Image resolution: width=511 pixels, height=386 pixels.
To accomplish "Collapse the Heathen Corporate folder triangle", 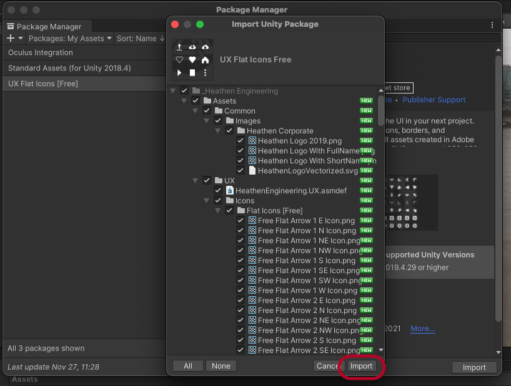I will 217,131.
